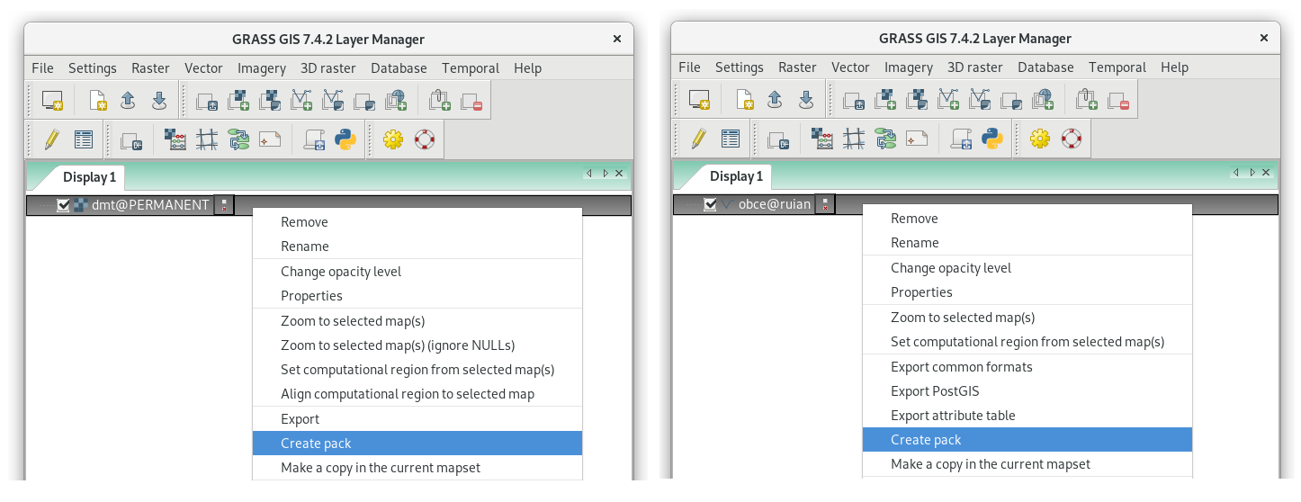Open cartographic composer in right window
Screen dimensions: 1301x502
pyautogui.click(x=917, y=139)
